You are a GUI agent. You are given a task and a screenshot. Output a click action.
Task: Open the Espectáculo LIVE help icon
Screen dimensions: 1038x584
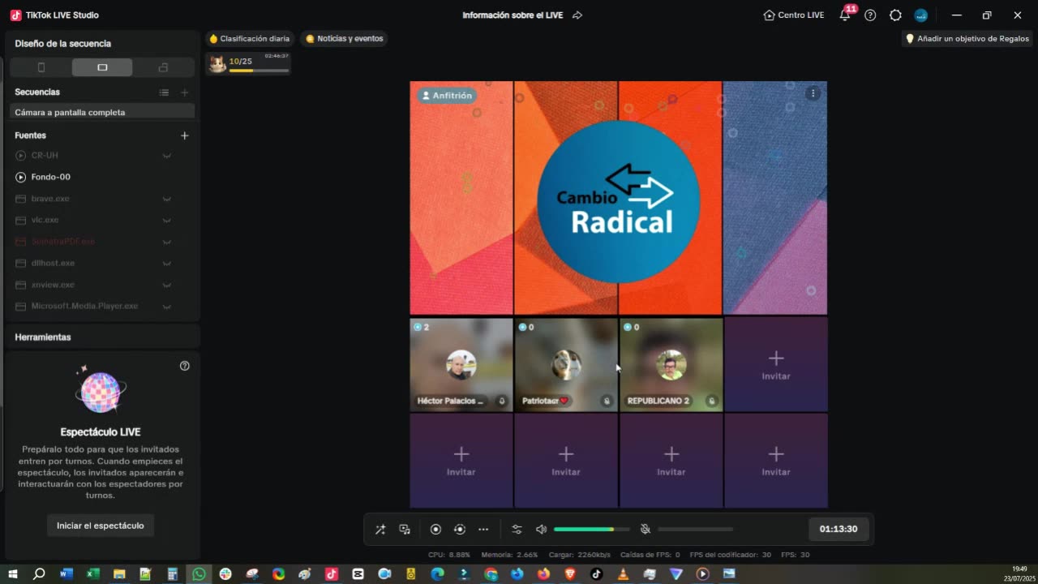coord(185,366)
